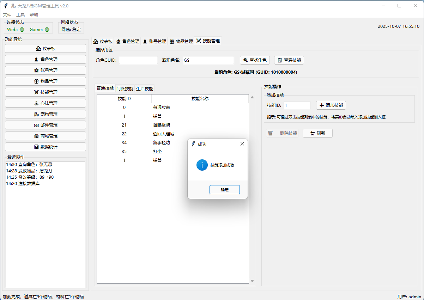Click the Refresh (刷新) button

click(x=317, y=133)
